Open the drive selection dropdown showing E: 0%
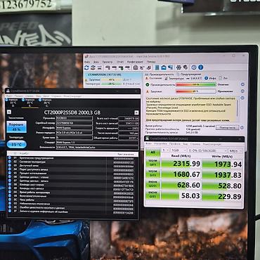The height and width of the screenshot is (260, 260). pyautogui.click(x=207, y=150)
